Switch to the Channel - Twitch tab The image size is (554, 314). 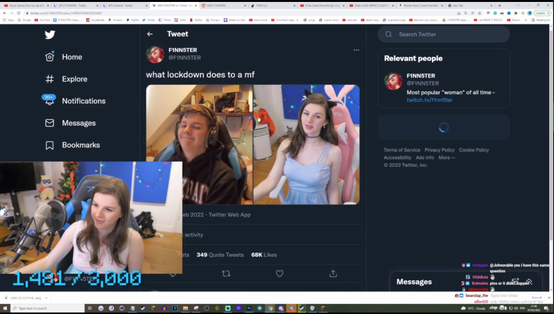[x=125, y=6]
